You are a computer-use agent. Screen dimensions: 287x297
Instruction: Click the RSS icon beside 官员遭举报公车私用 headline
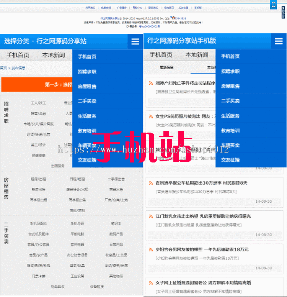(x=151, y=183)
